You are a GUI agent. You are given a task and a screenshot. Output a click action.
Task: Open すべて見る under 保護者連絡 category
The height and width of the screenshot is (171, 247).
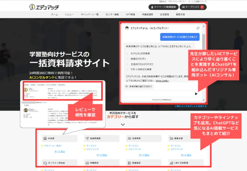(102, 155)
